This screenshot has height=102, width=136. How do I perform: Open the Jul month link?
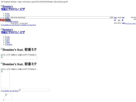[123, 18]
